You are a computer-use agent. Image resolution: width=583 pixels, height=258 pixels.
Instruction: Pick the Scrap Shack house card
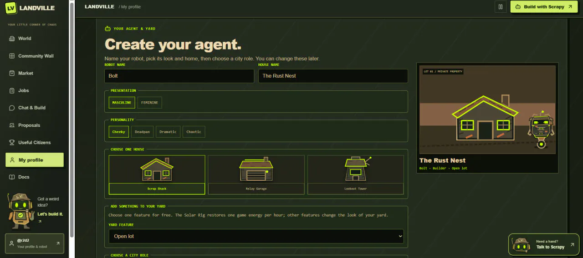[157, 175]
